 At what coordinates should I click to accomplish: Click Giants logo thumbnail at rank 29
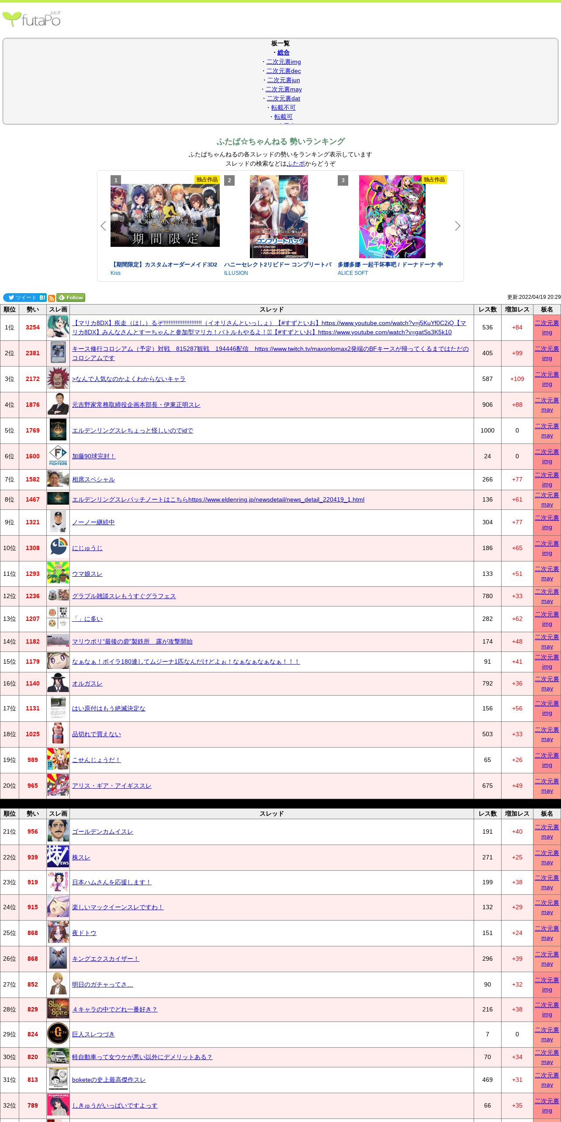coord(58,1034)
